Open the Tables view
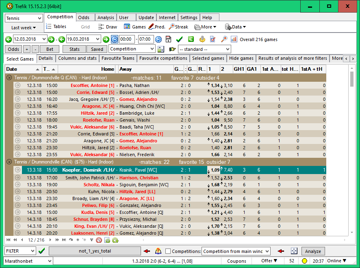The image size is (360, 268). coord(56,27)
